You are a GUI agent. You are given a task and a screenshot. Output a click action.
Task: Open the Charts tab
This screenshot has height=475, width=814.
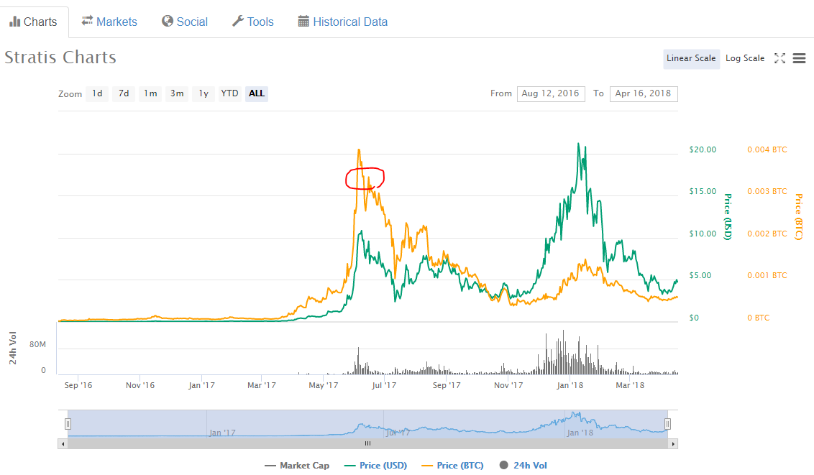click(x=34, y=22)
